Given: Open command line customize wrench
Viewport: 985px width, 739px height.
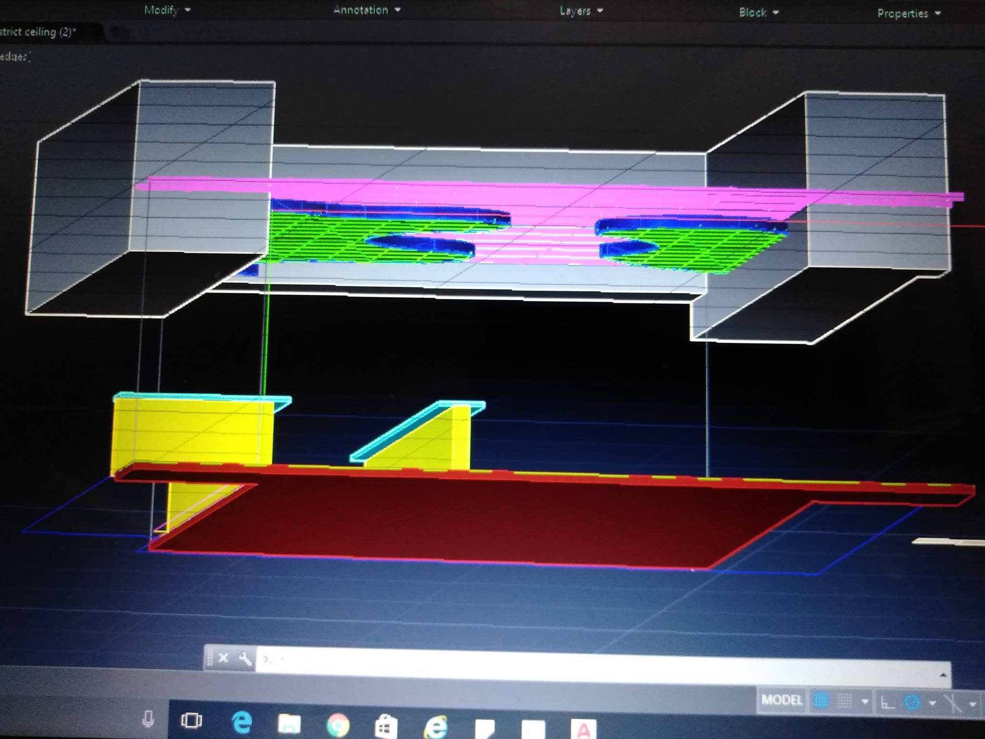Looking at the screenshot, I should 245,658.
